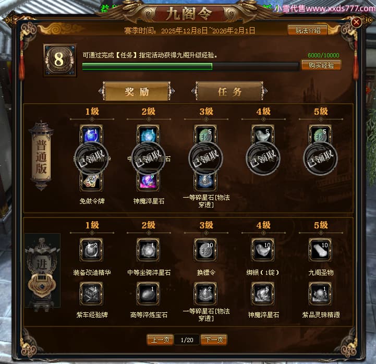Click the level 8 badge emblem
This screenshot has height=364, width=376.
[59, 60]
